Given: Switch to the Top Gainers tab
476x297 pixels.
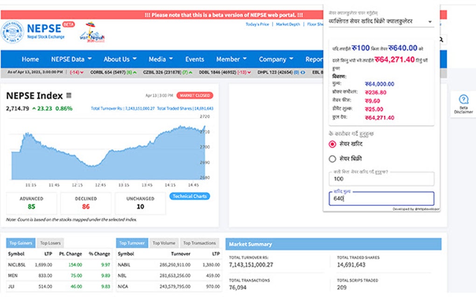Looking at the screenshot, I should pos(21,243).
